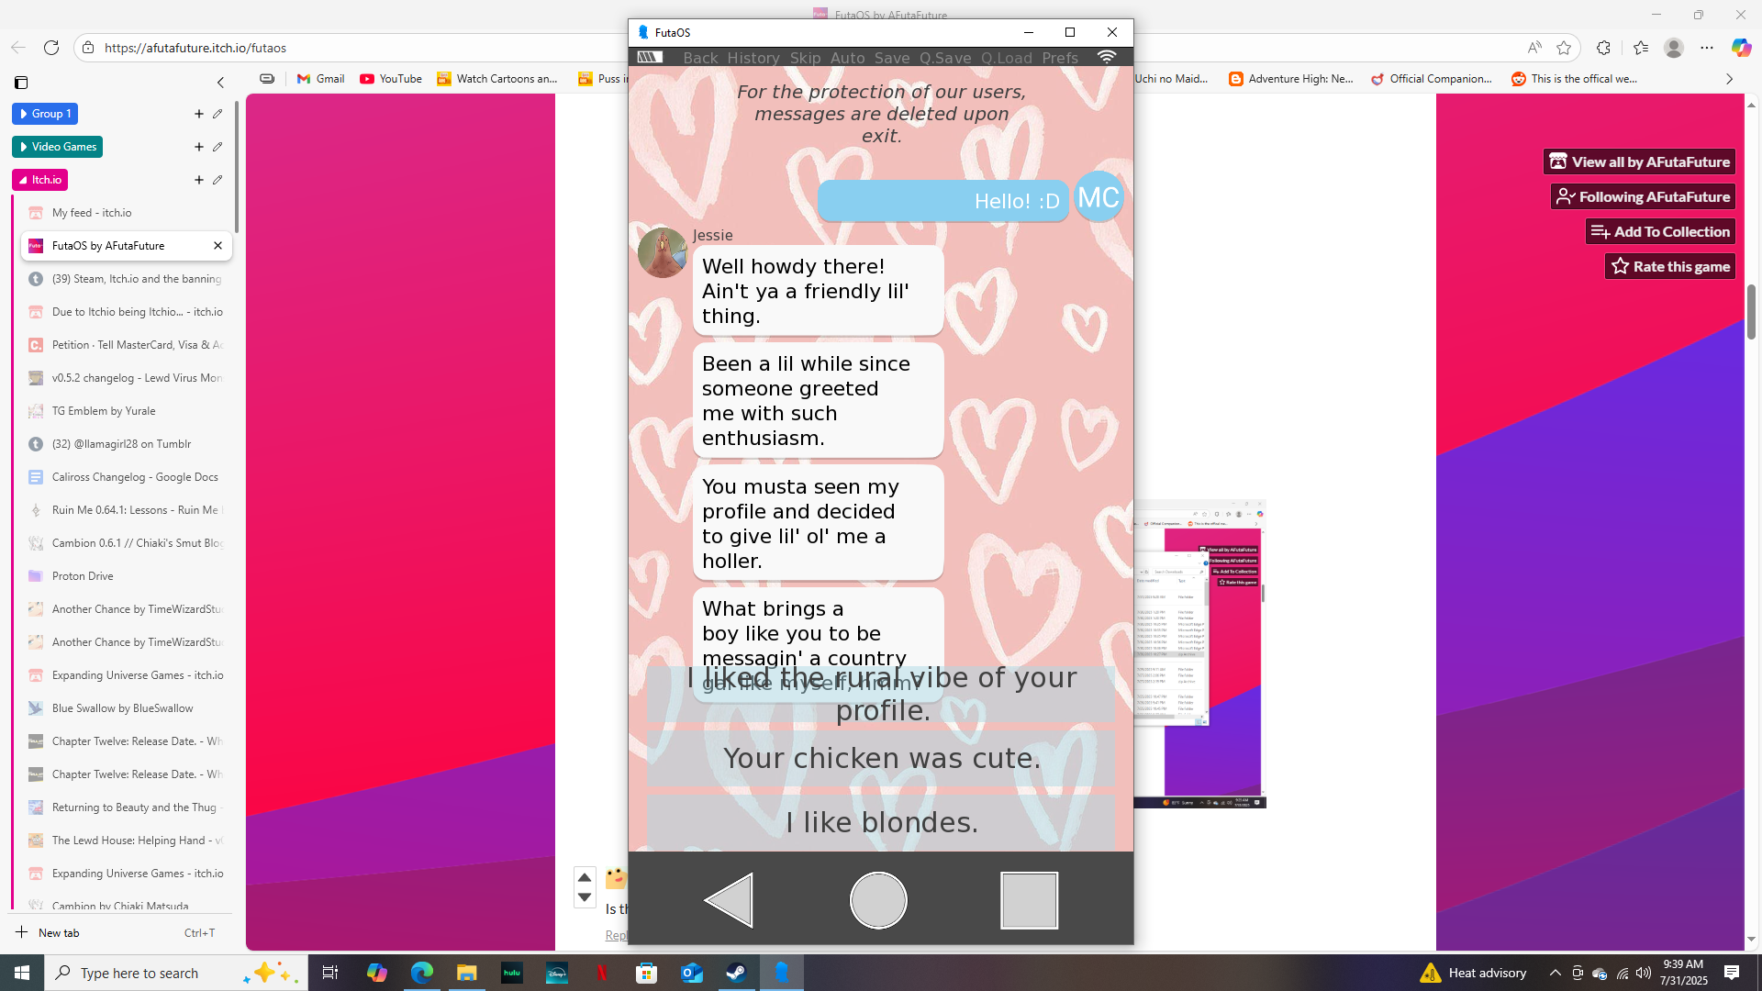Click the Wi-Fi icon in FutaOS bar
1762x991 pixels.
pos(1107,57)
